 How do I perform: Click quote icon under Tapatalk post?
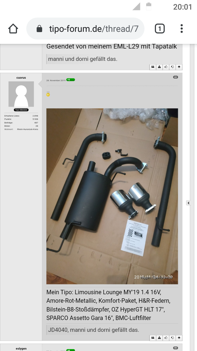pyautogui.click(x=153, y=67)
